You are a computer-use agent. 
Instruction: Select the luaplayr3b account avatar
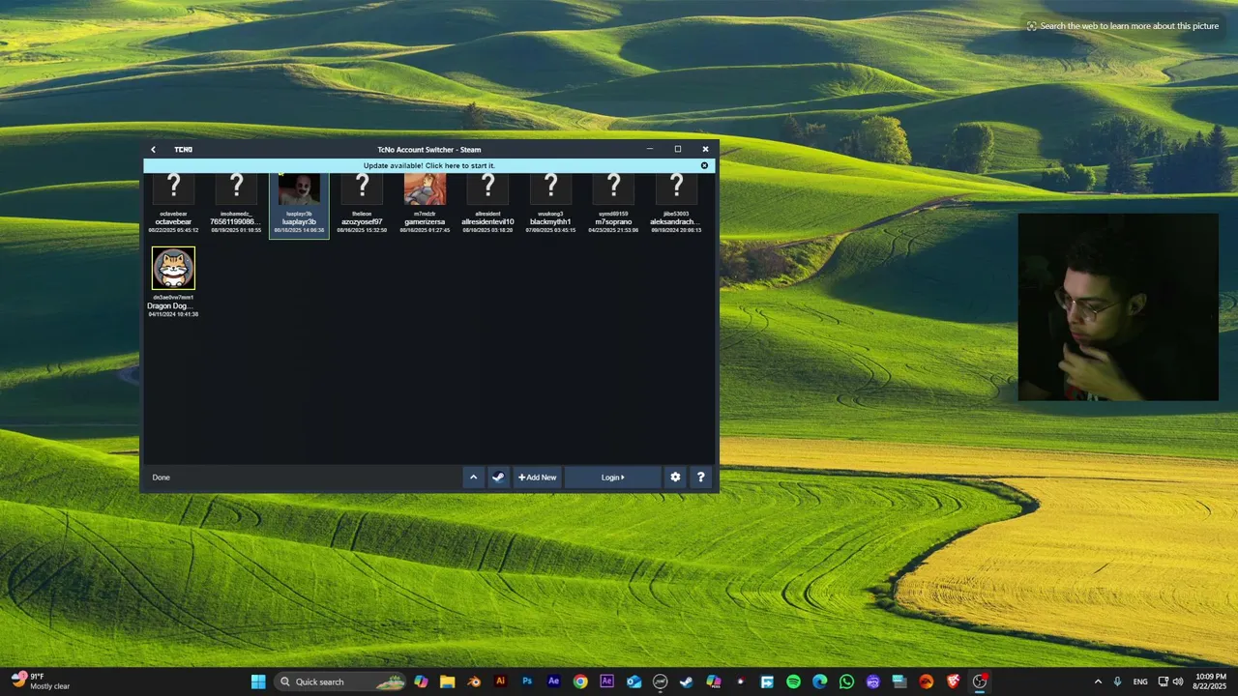(x=299, y=189)
